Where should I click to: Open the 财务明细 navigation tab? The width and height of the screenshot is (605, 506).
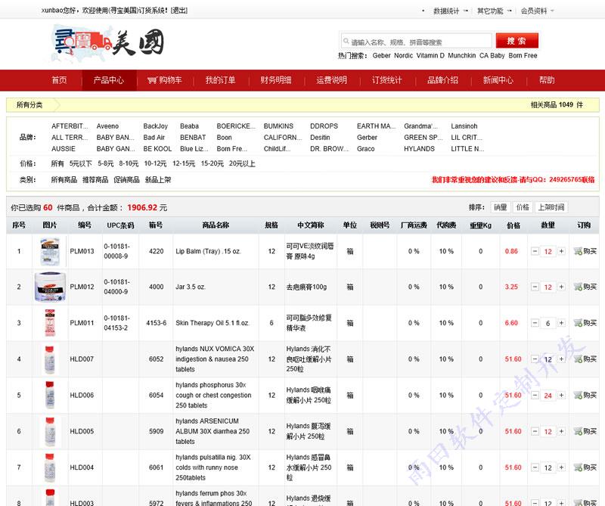coord(276,80)
